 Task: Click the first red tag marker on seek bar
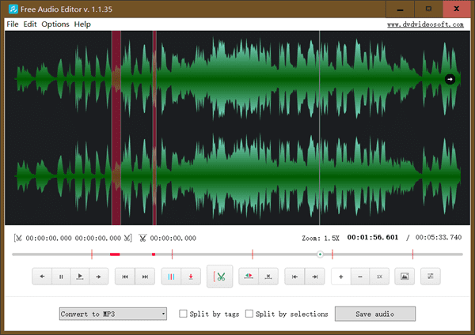coord(92,254)
